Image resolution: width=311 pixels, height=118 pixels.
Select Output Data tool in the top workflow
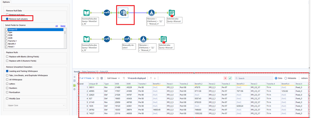[x=172, y=13]
